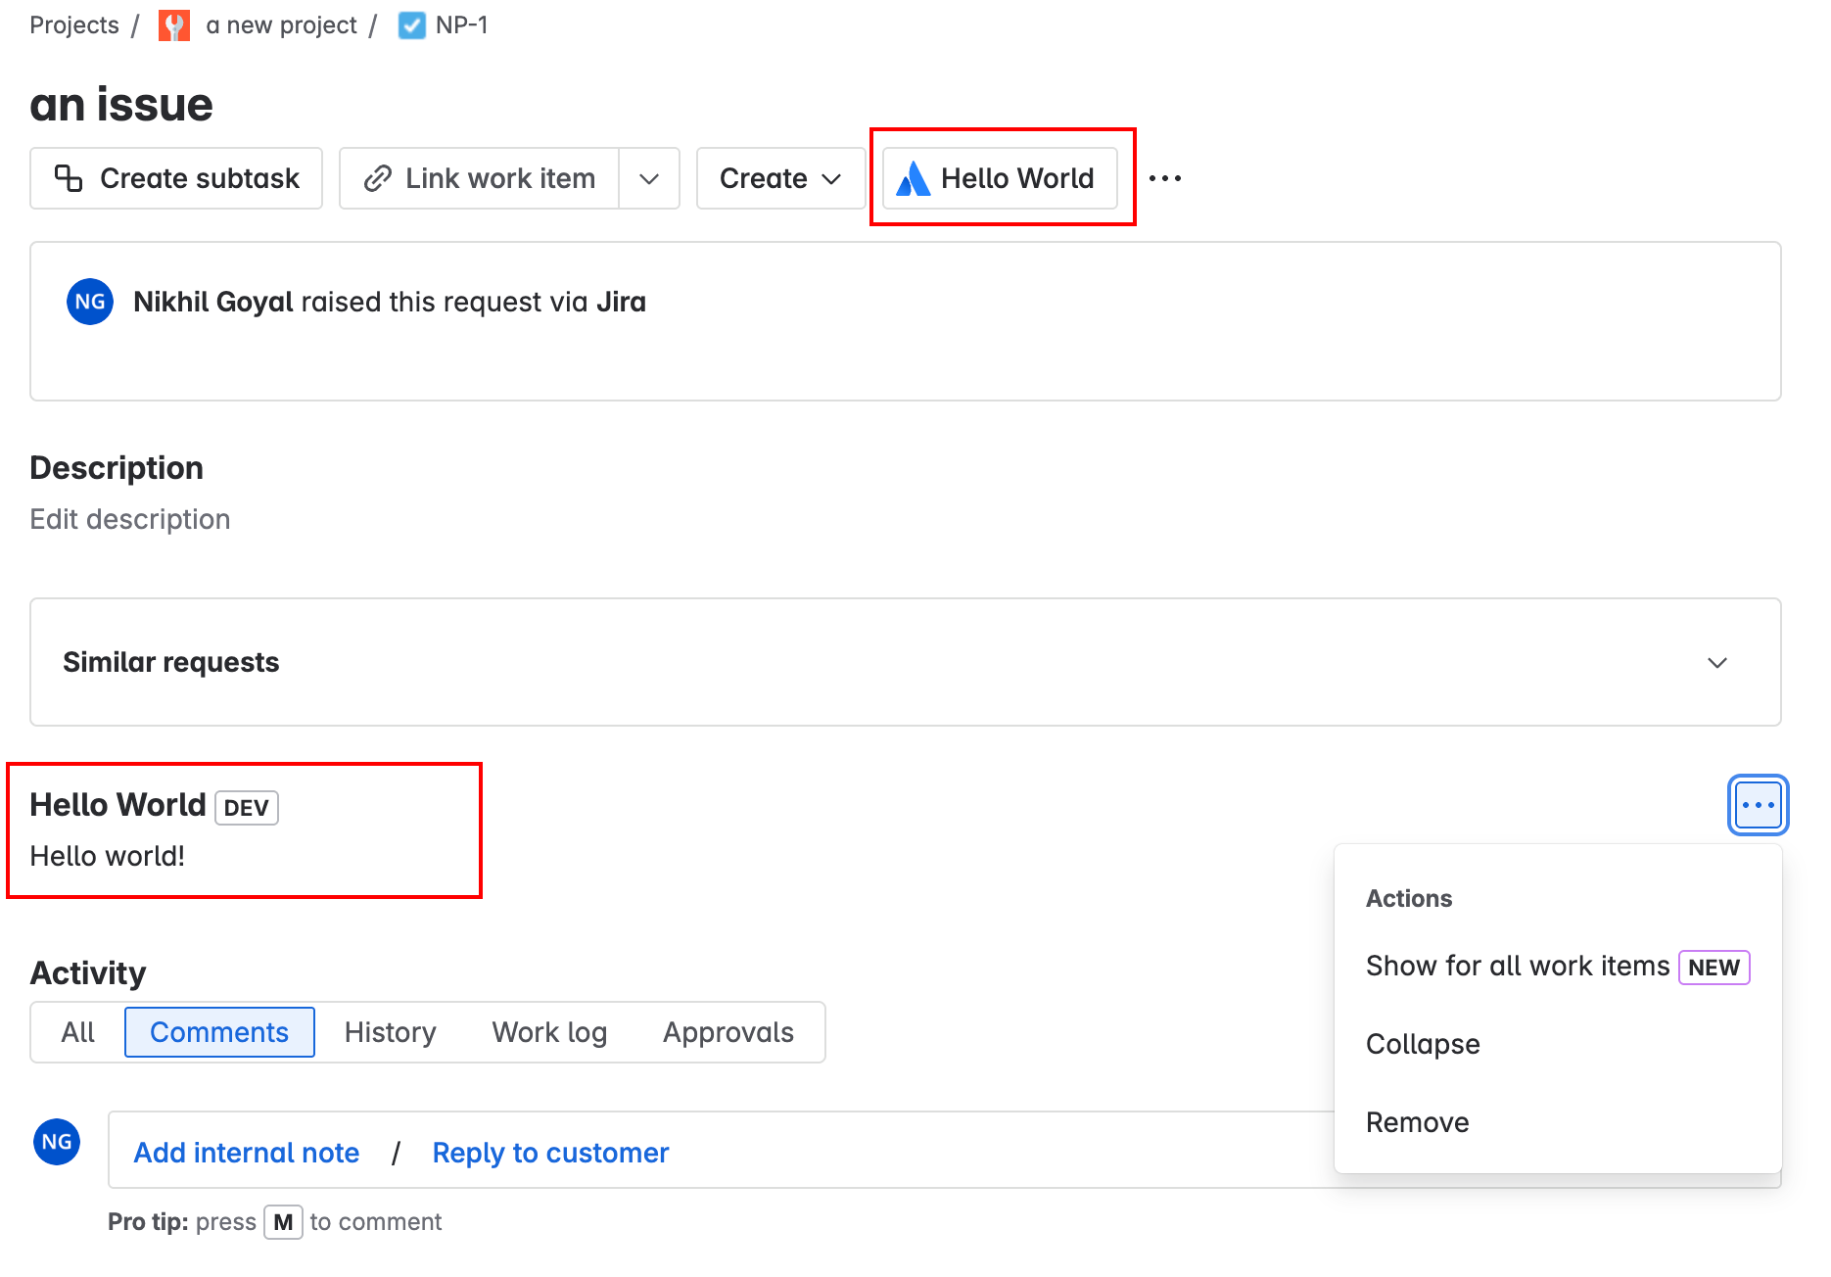Switch to the Work log tab
The height and width of the screenshot is (1277, 1831).
tap(549, 1032)
